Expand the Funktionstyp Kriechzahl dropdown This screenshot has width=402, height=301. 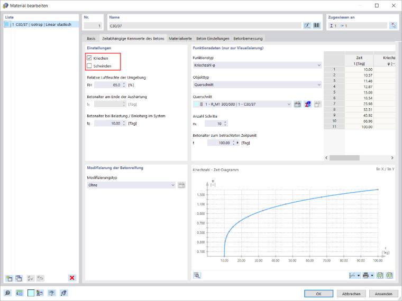coord(257,65)
